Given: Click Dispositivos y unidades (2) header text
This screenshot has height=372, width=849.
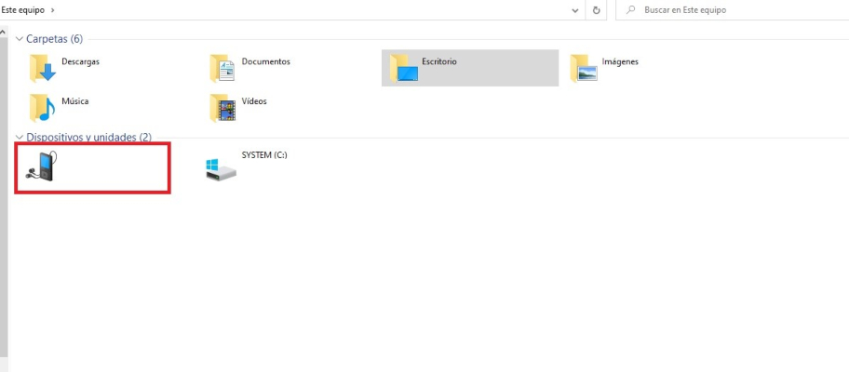Looking at the screenshot, I should coord(88,138).
